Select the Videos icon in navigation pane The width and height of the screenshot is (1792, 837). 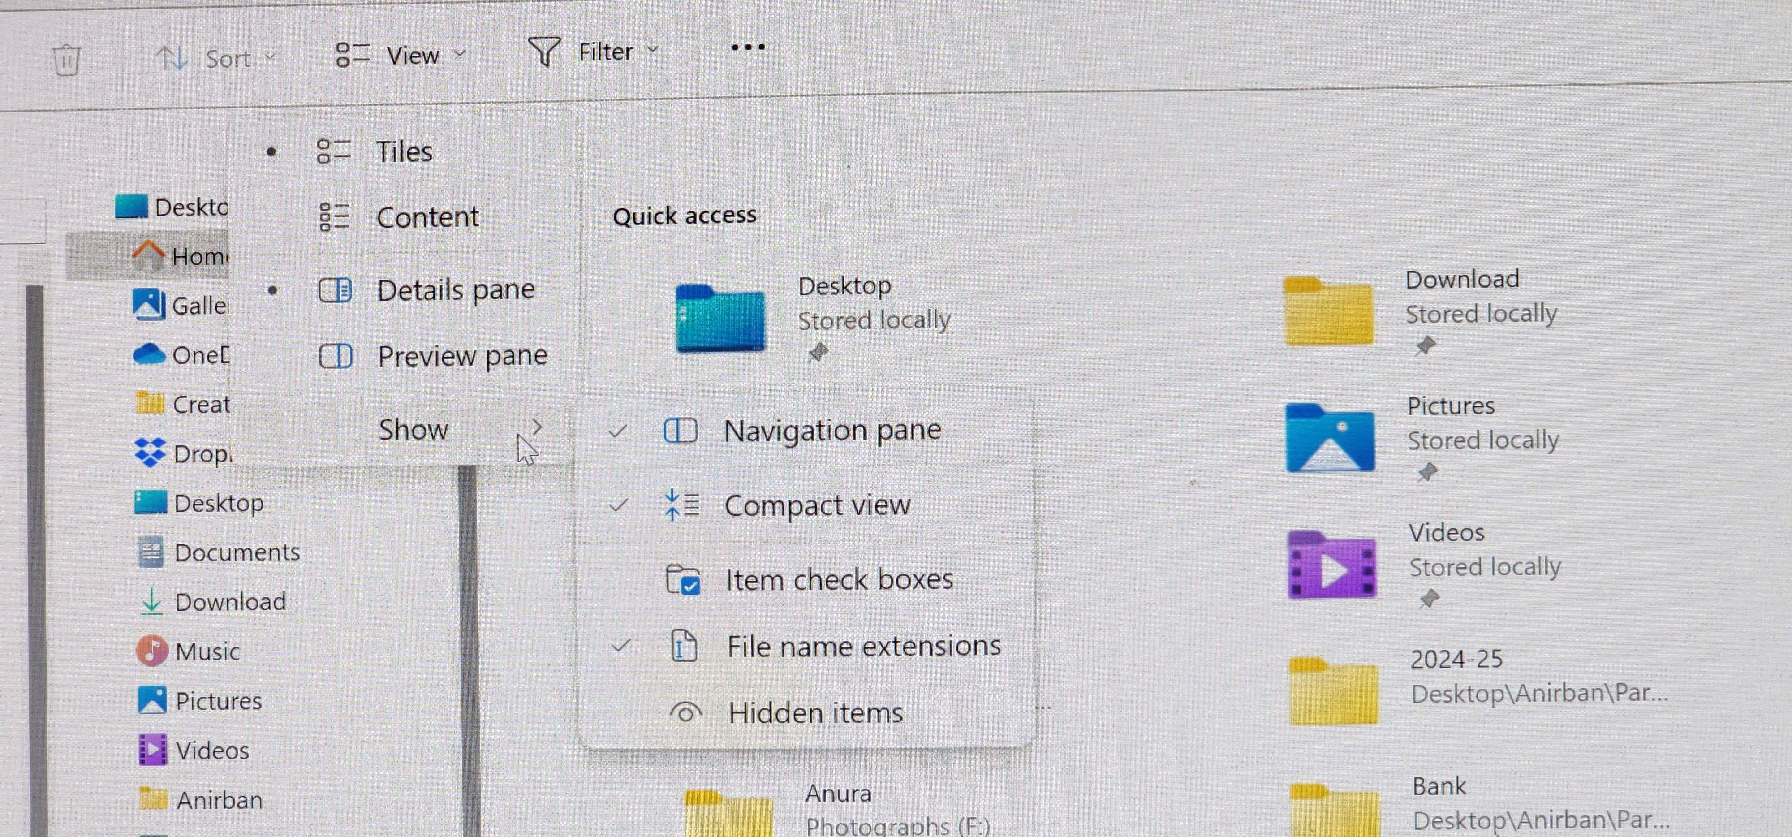pos(152,749)
